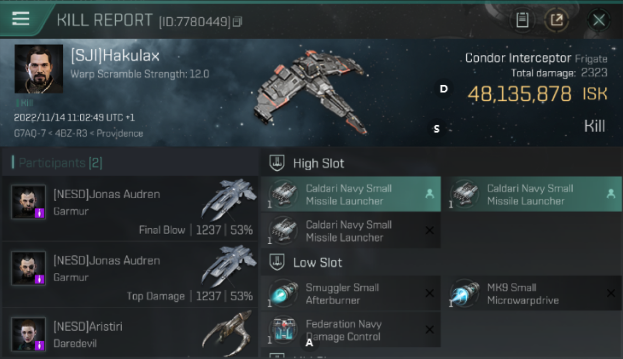Click the Low Slot section icon

click(277, 262)
